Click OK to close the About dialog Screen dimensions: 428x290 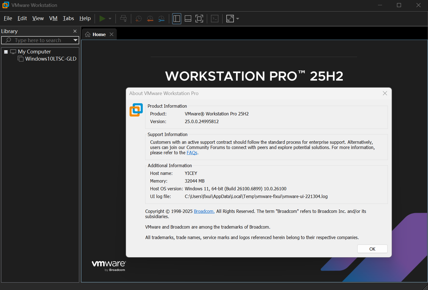(372, 249)
